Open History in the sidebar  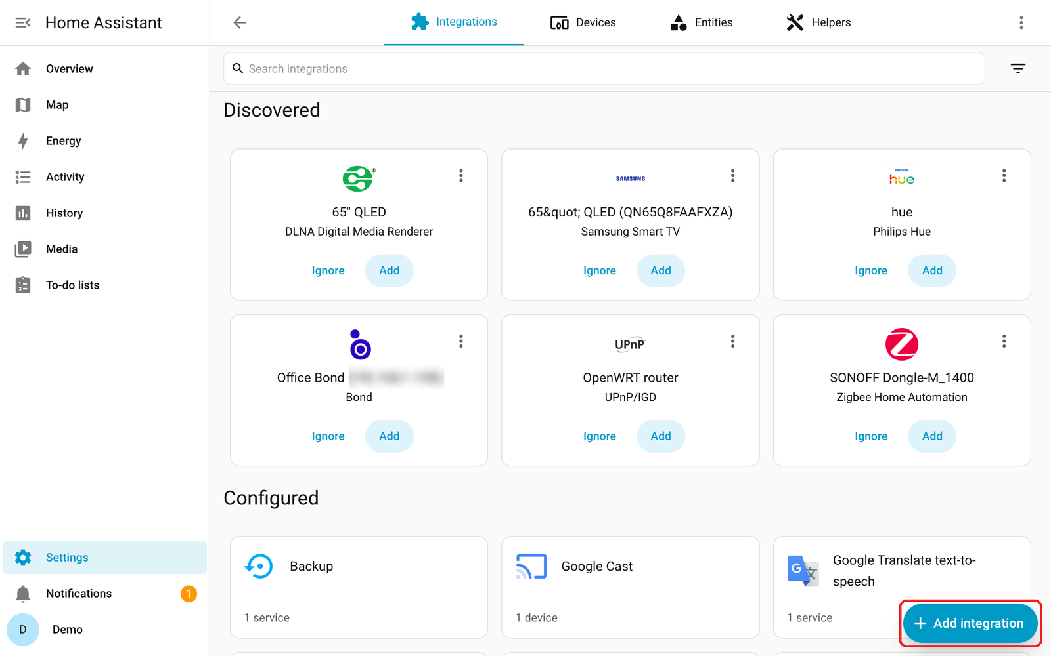pyautogui.click(x=105, y=213)
